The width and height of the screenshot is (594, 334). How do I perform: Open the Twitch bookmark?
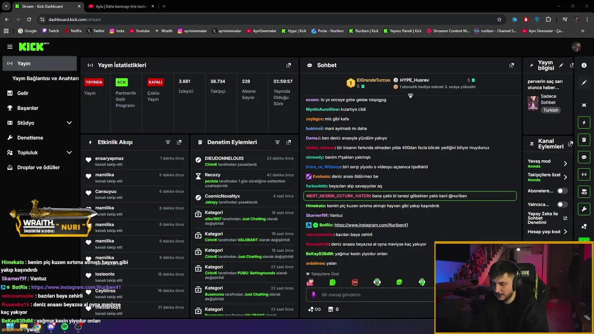point(51,31)
